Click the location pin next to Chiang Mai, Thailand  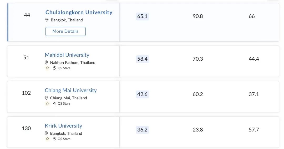tap(46, 98)
